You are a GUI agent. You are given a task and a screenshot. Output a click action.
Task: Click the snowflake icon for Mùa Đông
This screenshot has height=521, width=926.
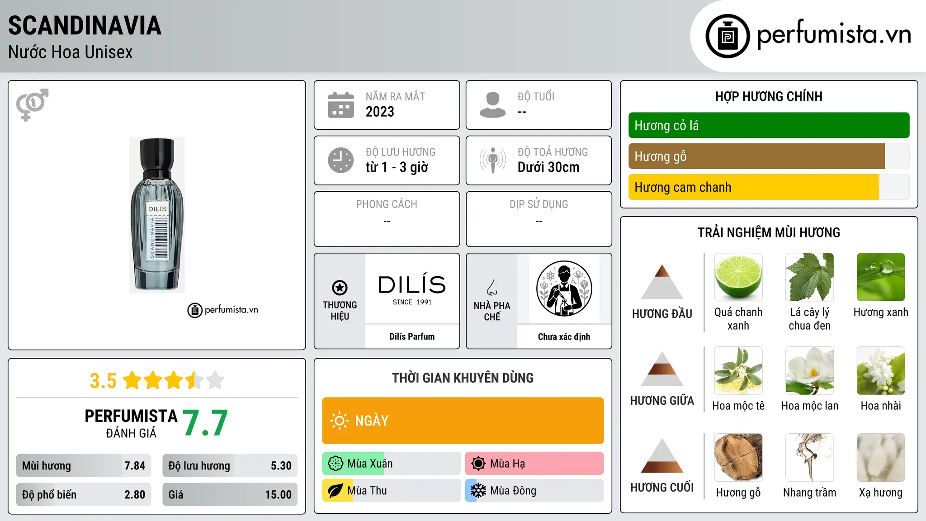478,491
